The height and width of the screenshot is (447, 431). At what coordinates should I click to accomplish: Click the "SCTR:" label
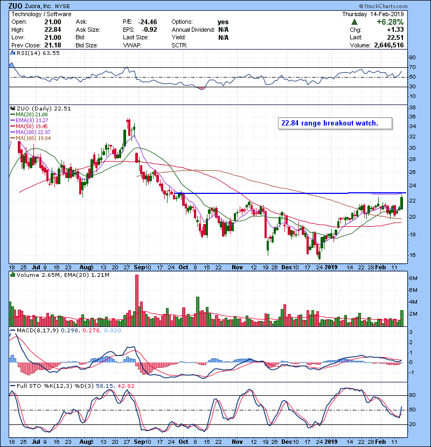(x=179, y=45)
